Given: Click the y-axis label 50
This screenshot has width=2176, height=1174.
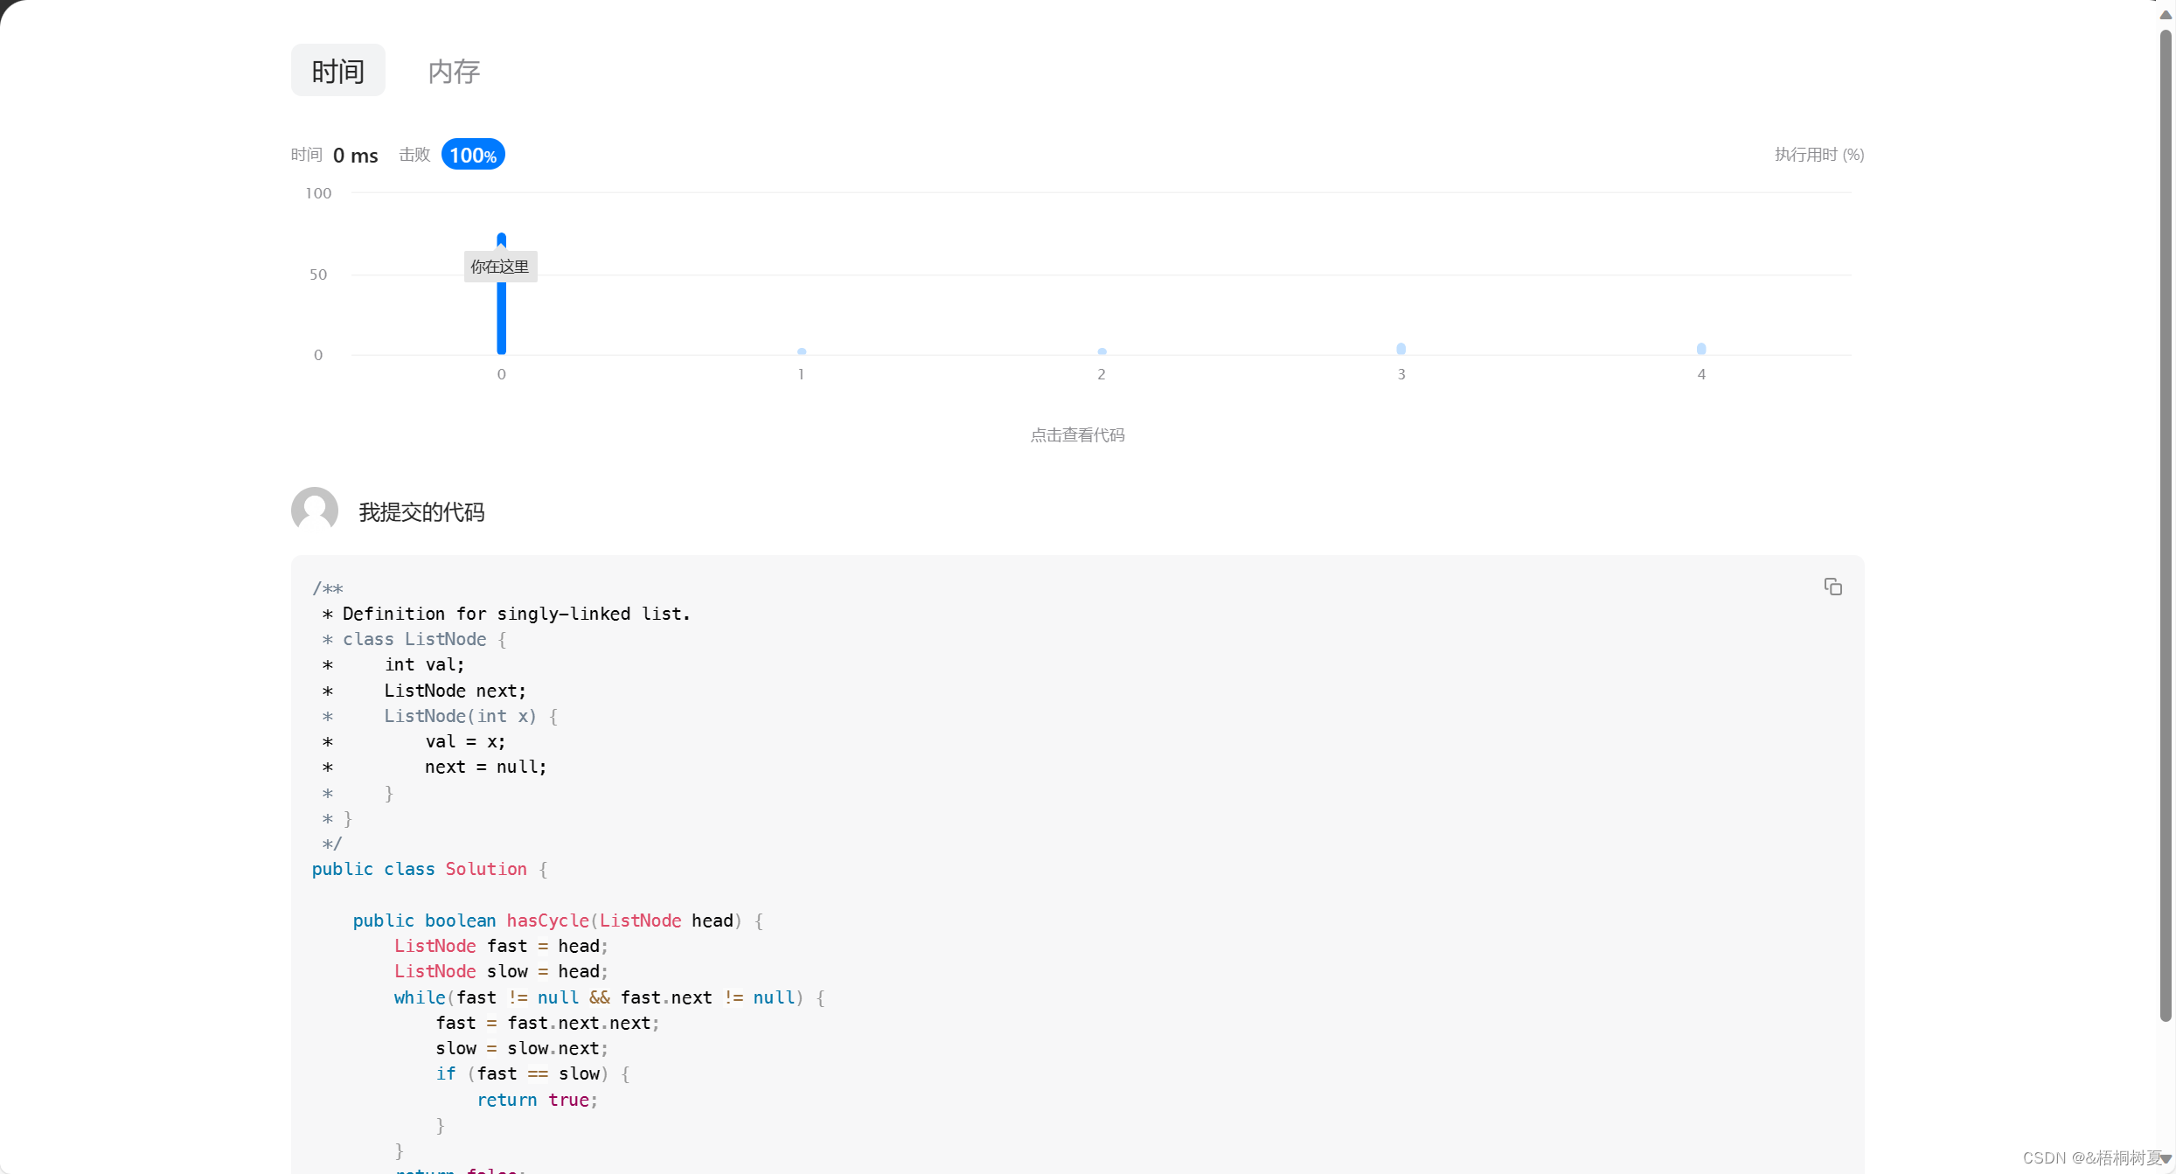Looking at the screenshot, I should pos(318,274).
